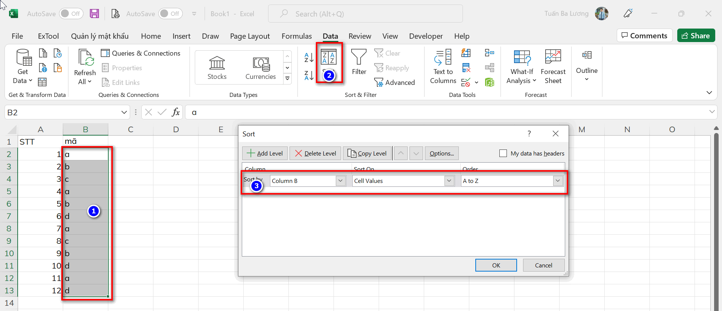
Task: Select the Currencies data type
Action: click(x=261, y=68)
